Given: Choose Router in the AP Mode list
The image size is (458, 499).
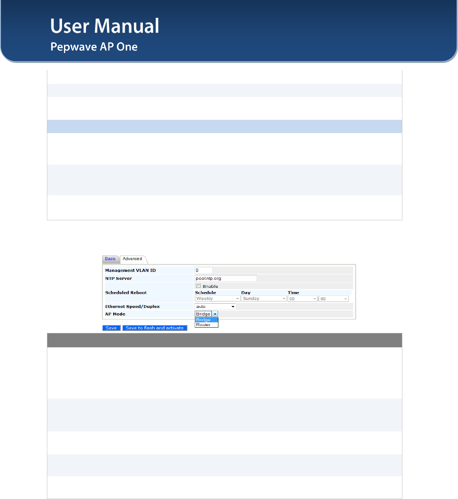Looking at the screenshot, I should [207, 325].
